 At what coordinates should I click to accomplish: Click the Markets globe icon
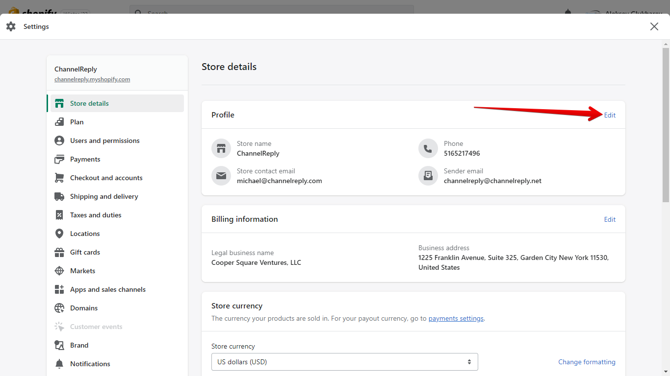(59, 271)
